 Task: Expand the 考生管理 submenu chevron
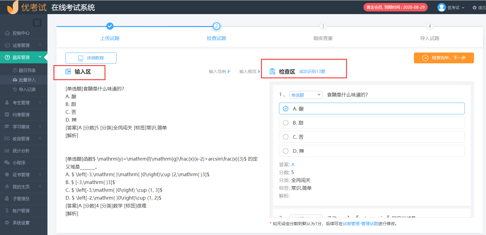(40, 102)
